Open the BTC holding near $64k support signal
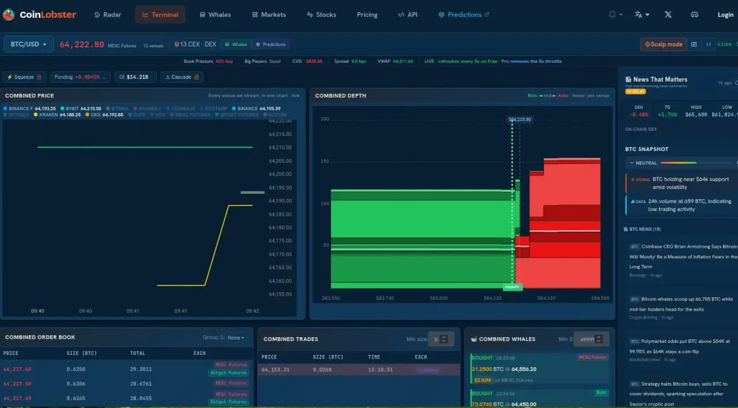738x408 pixels. coord(682,183)
